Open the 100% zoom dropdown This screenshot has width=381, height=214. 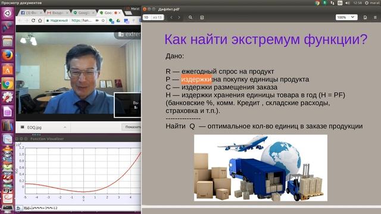(346, 17)
